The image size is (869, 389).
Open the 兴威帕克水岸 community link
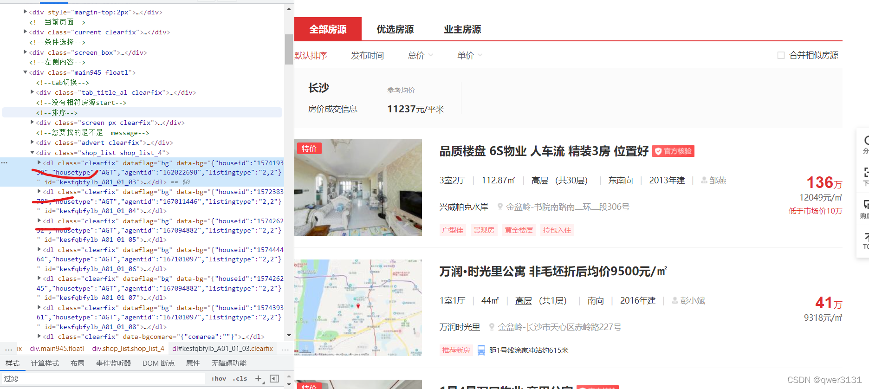coord(464,207)
